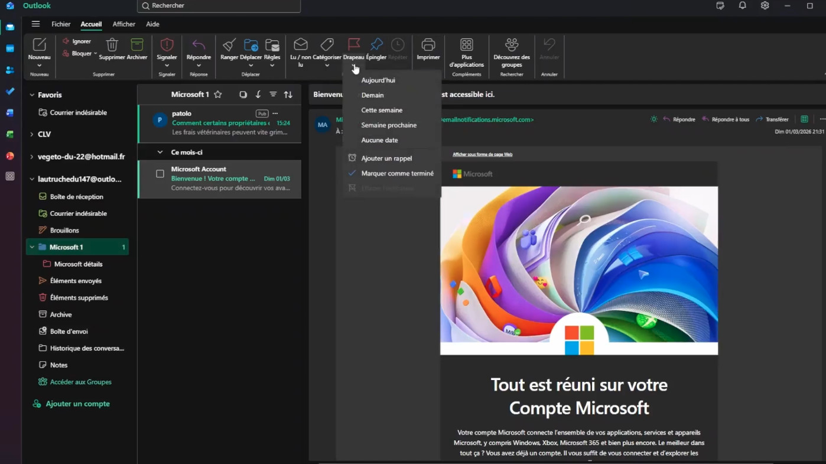Open Outlook settings gear icon
The image size is (826, 464).
765,5
